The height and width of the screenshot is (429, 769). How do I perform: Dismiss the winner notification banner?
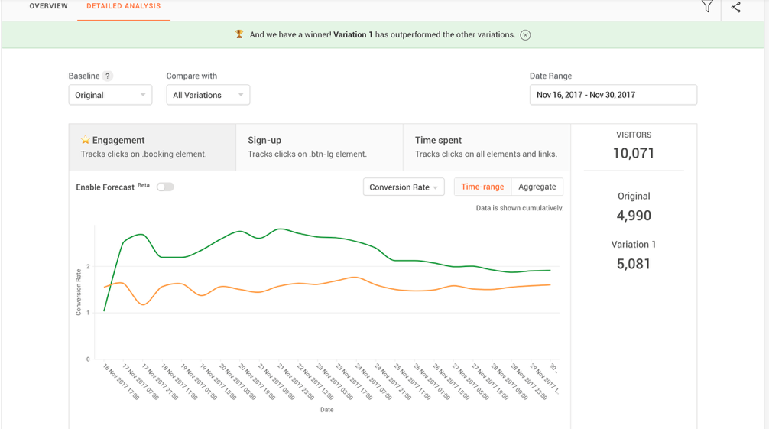point(525,35)
